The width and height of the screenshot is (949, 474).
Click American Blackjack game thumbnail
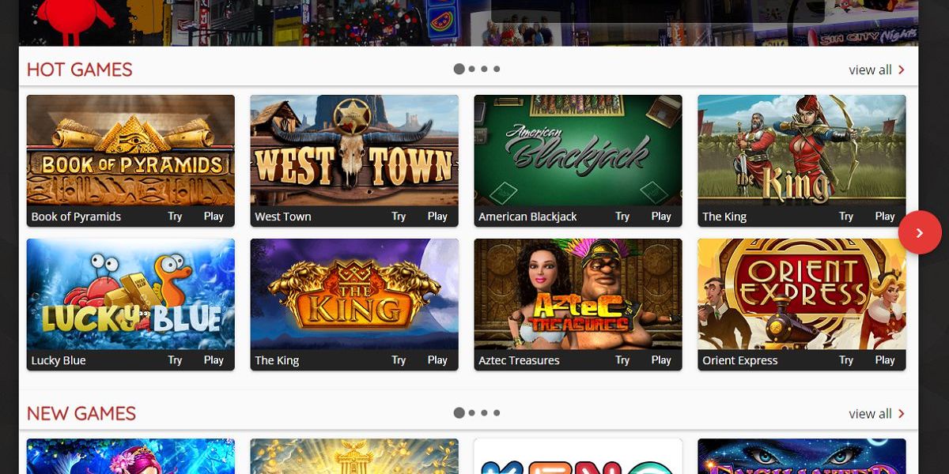[578, 150]
